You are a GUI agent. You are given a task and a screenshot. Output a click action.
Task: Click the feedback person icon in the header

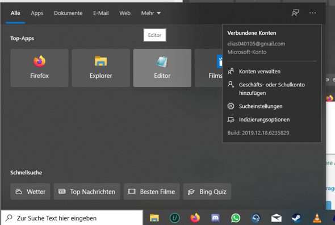pos(295,13)
